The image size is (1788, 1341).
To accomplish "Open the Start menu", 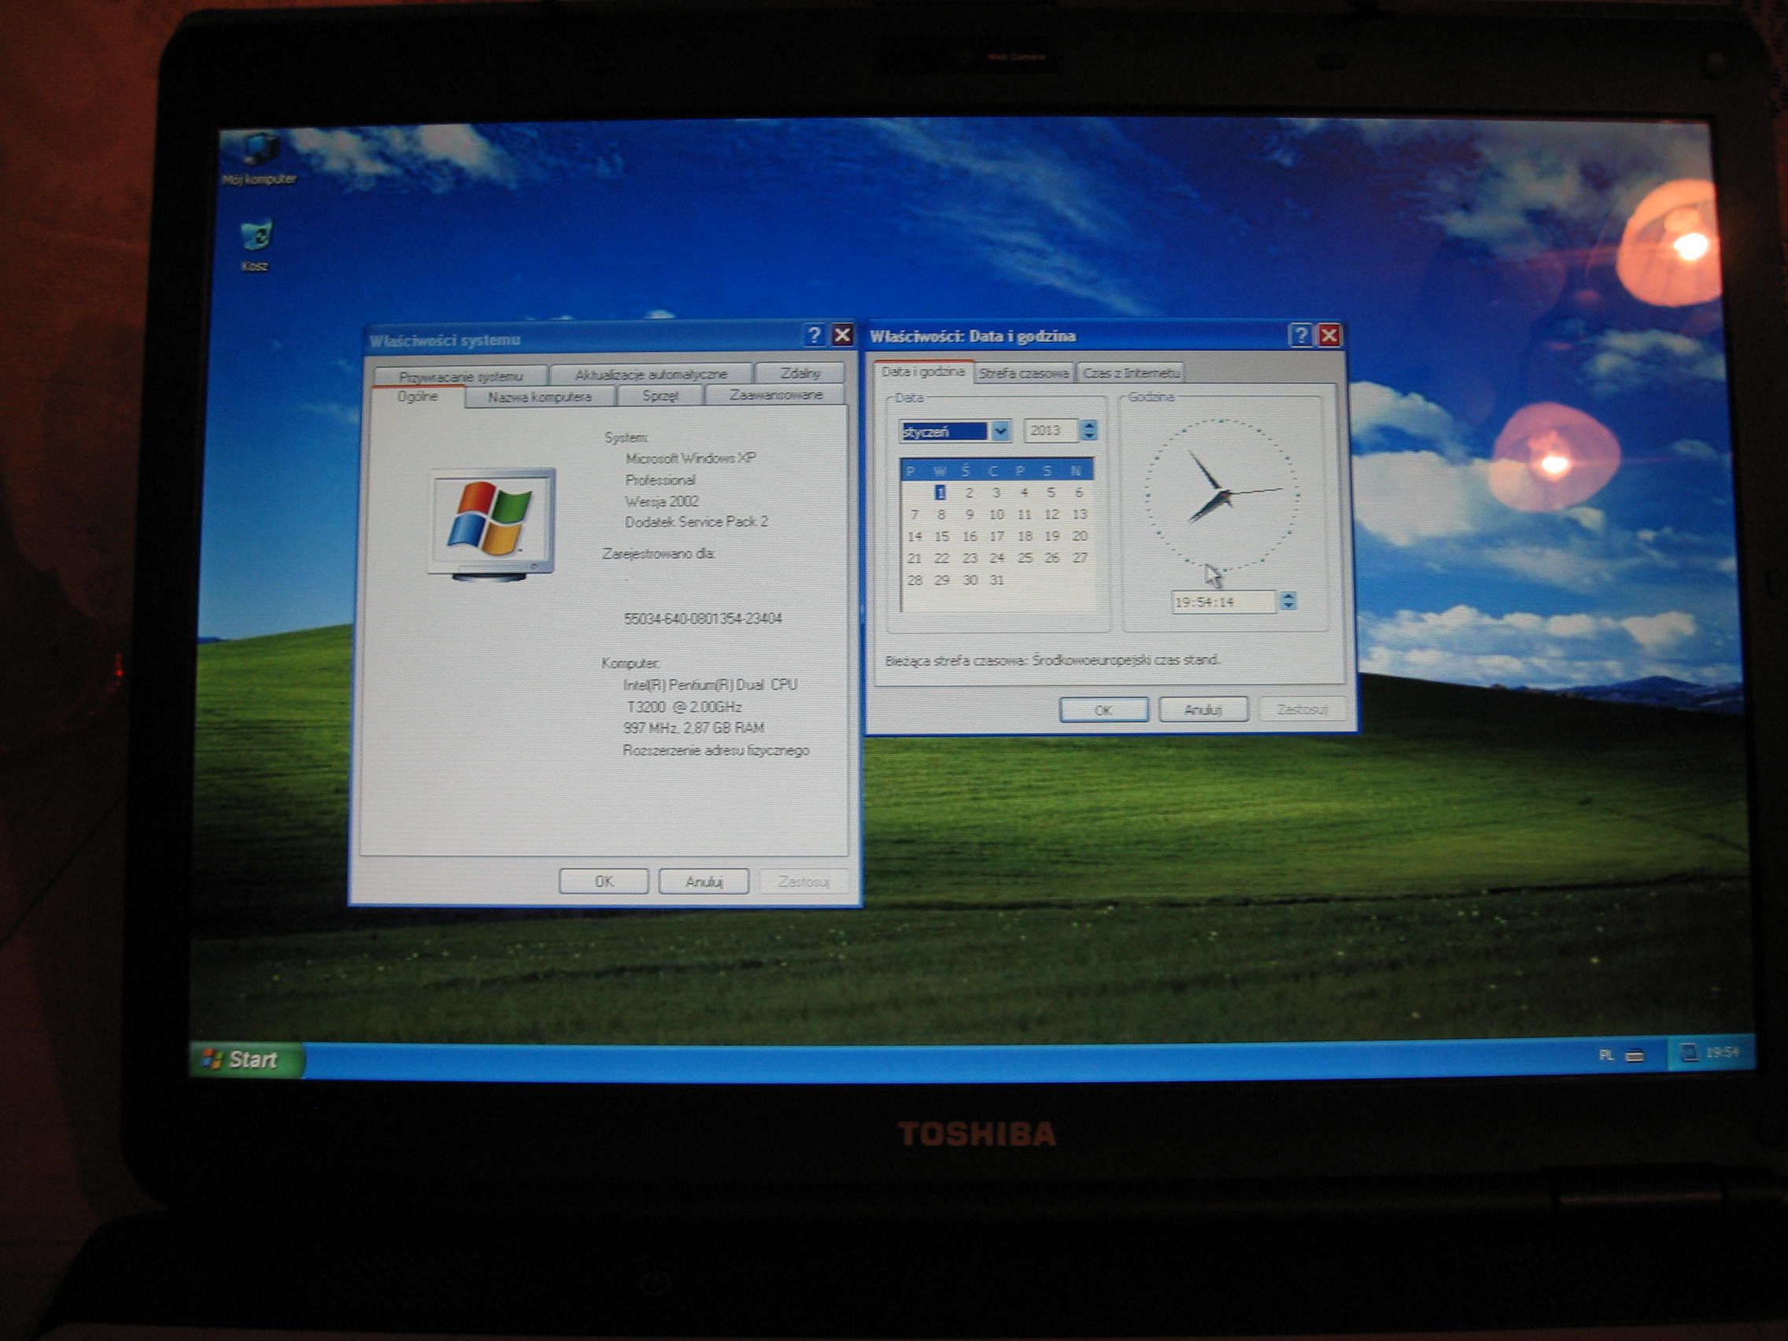I will (247, 1059).
